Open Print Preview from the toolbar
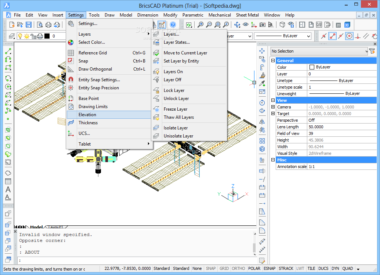This screenshot has height=275, width=380. coord(40,25)
